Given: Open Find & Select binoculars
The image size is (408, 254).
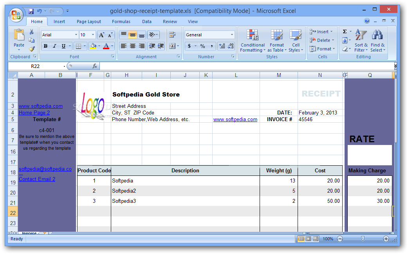Looking at the screenshot, I should pos(377,41).
